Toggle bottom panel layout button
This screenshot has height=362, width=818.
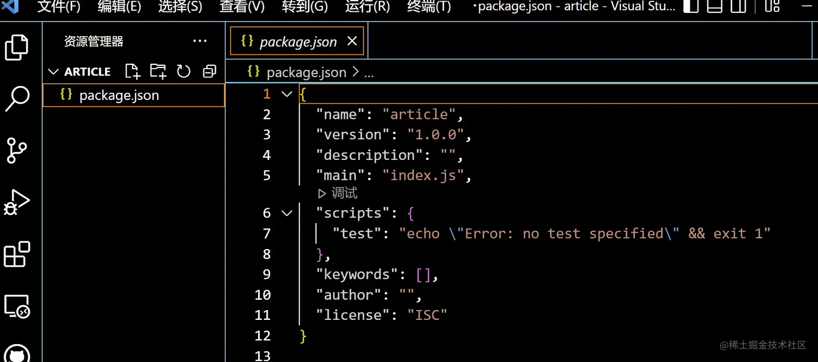point(715,6)
